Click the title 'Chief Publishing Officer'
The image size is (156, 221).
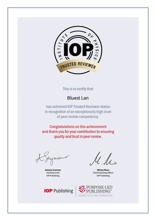coord(103,173)
